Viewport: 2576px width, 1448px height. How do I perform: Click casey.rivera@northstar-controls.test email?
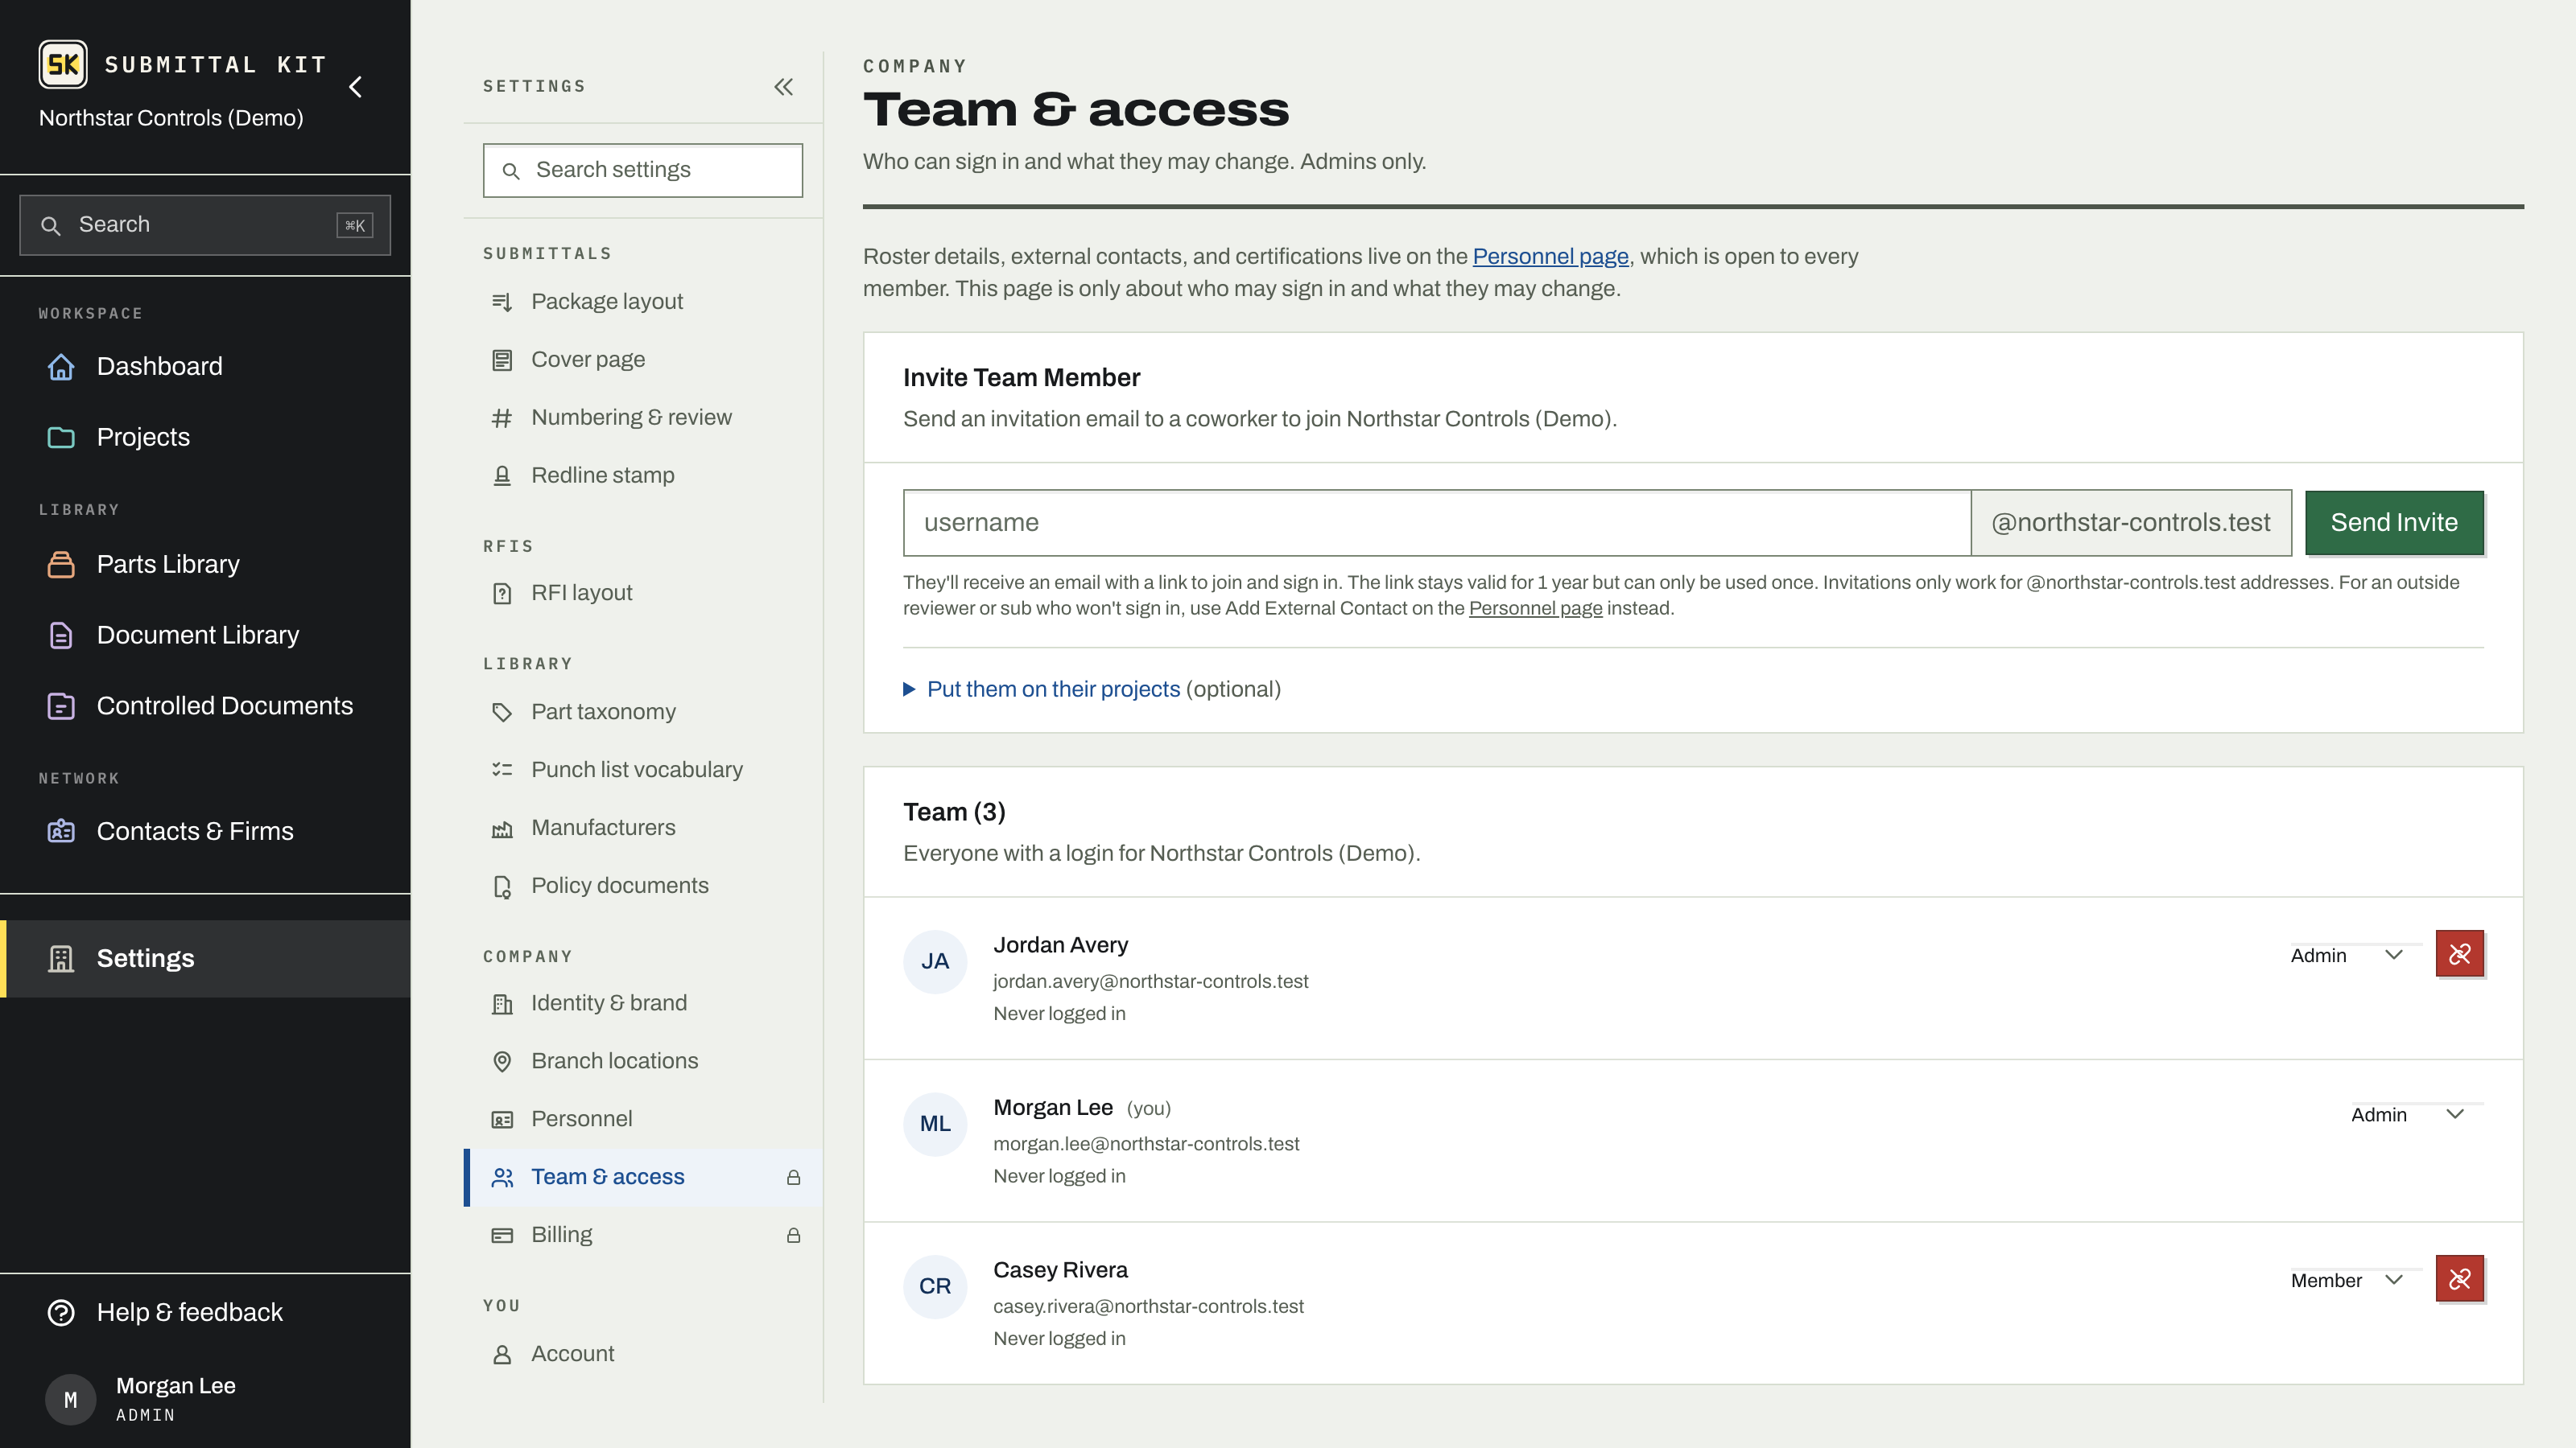point(1148,1307)
